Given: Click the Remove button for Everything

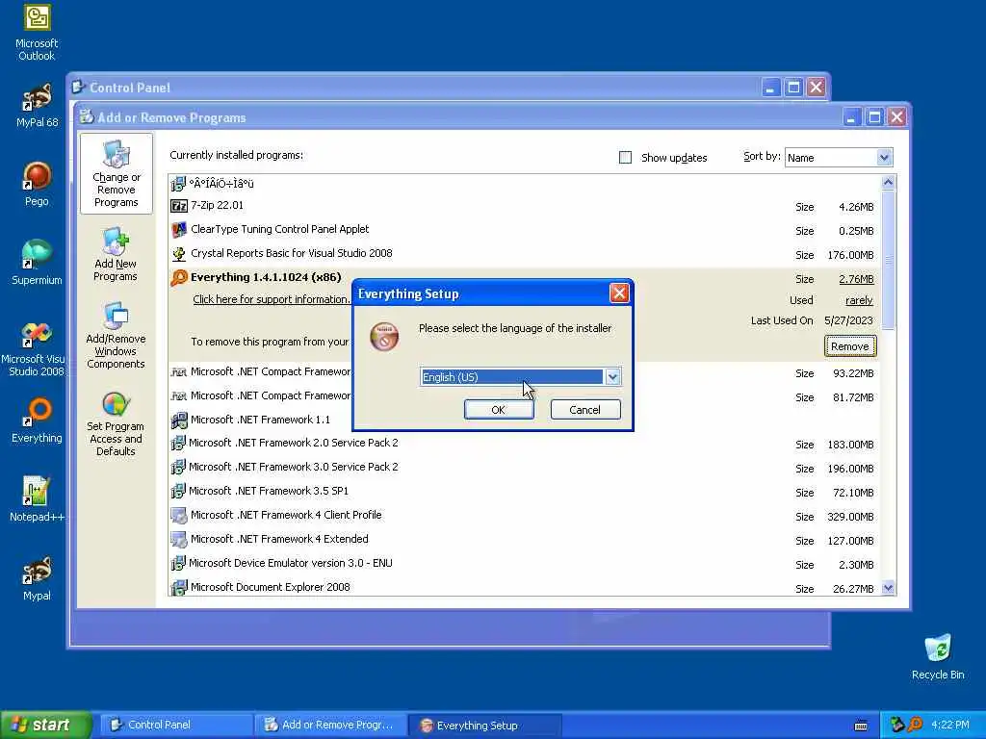Looking at the screenshot, I should (x=849, y=346).
